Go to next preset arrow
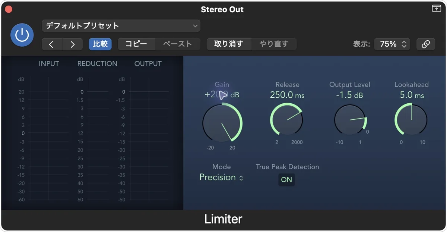The height and width of the screenshot is (232, 447). click(x=72, y=44)
